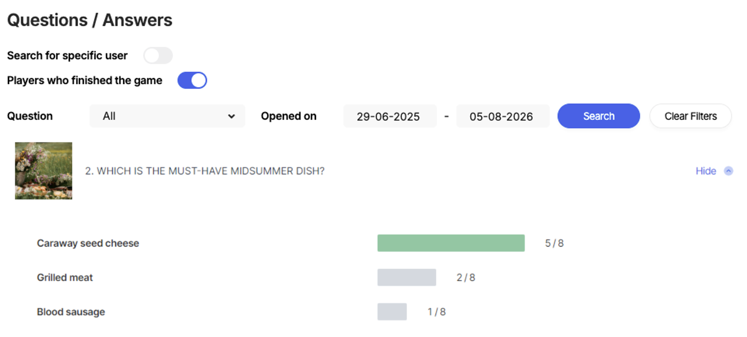Select the Grilled meat answer label
The width and height of the screenshot is (747, 337).
click(x=65, y=277)
